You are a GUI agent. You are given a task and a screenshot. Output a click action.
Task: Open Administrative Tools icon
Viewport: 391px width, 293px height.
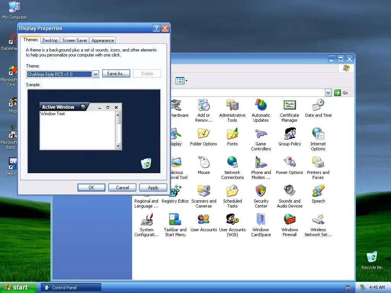[x=232, y=105]
